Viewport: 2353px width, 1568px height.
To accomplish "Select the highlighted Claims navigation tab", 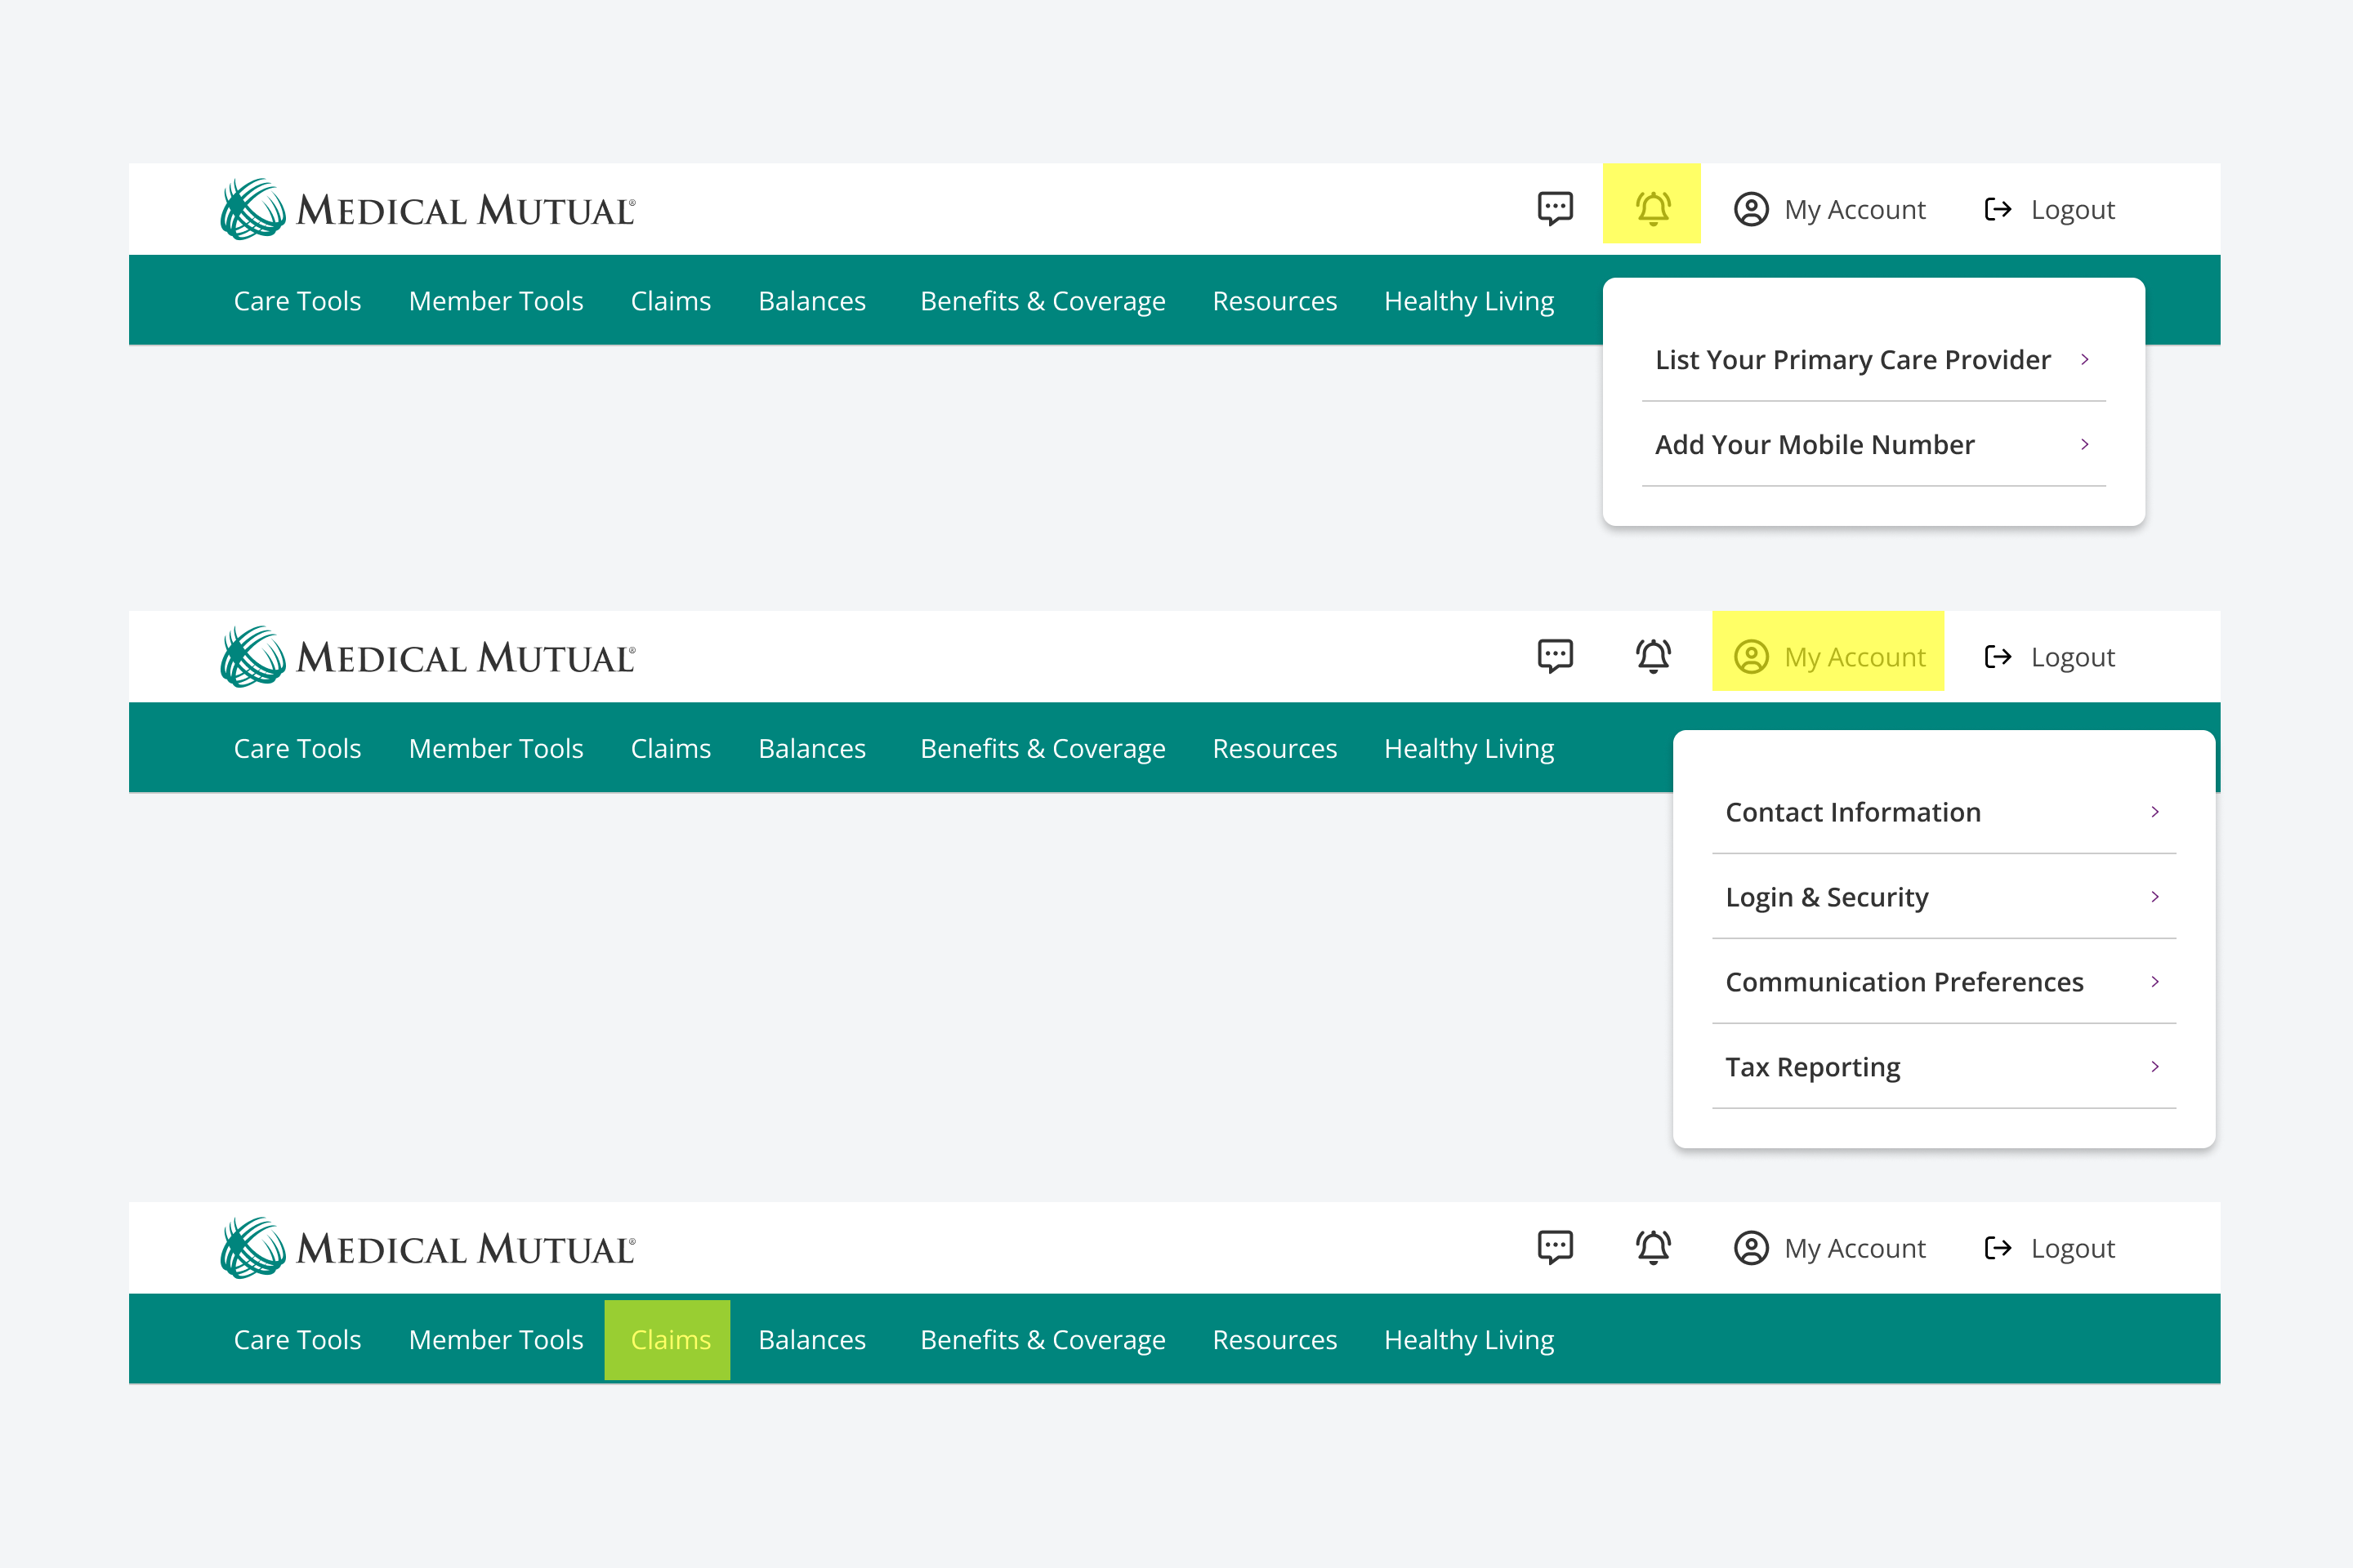I will coord(668,1339).
